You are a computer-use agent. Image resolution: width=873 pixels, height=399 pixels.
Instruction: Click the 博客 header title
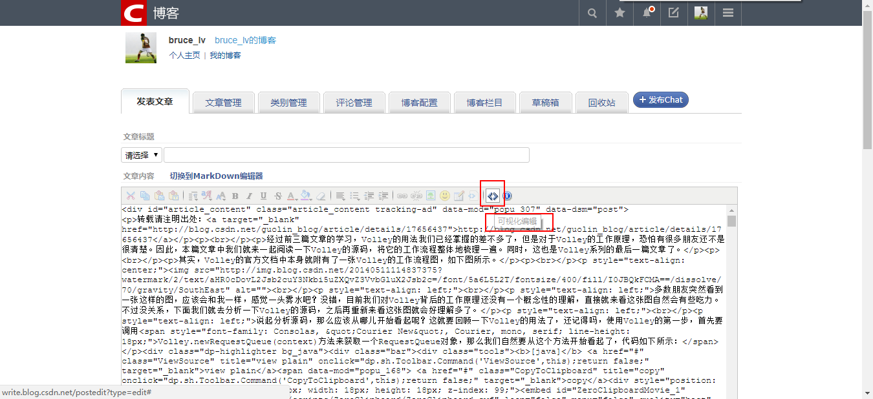coord(166,13)
